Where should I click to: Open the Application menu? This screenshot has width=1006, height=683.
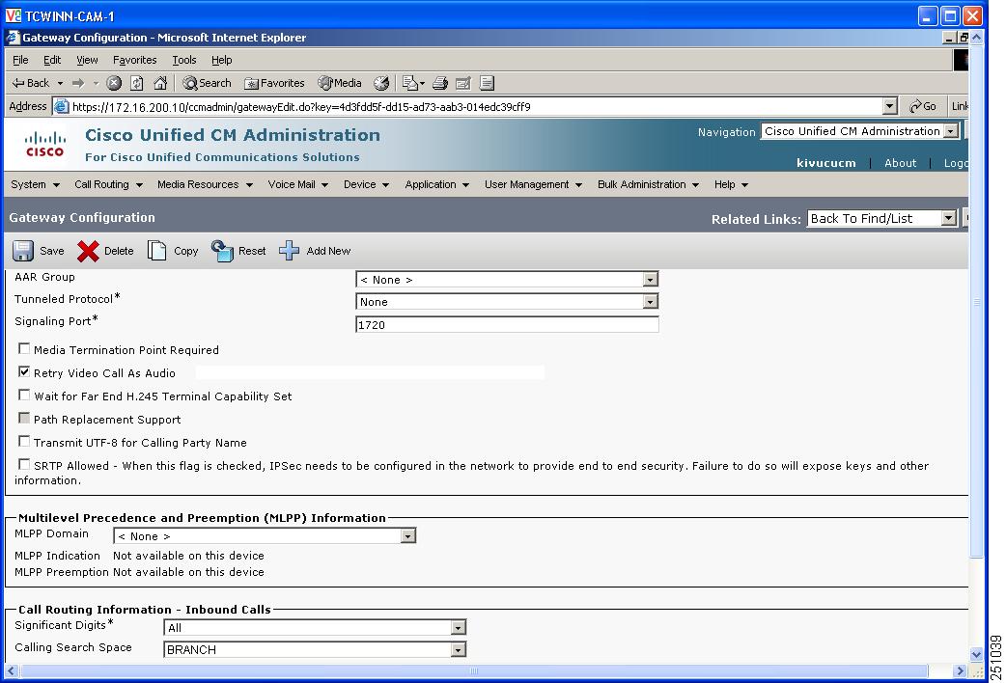tap(437, 184)
